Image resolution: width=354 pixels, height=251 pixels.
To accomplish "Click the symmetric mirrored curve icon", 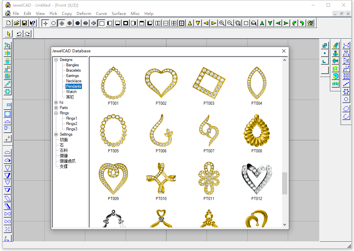I will click(346, 53).
